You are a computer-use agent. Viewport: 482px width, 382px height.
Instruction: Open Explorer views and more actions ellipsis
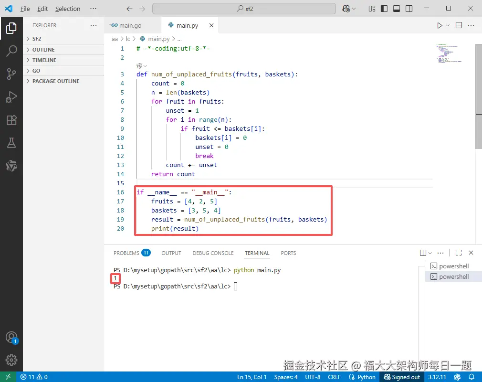click(94, 25)
